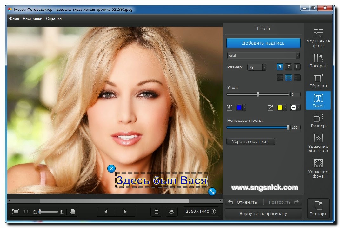Open the Настройки menu

click(x=32, y=18)
